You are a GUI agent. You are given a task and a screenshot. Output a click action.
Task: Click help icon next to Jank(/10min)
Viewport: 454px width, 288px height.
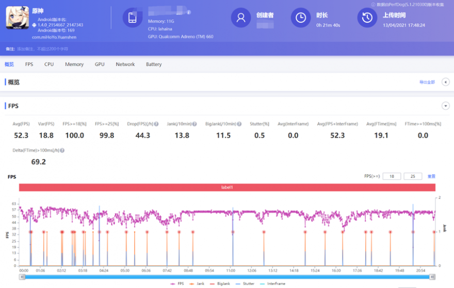194,124
